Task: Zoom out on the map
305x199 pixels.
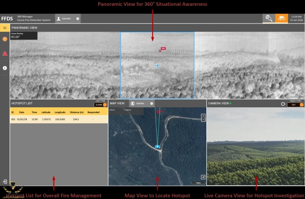Action: click(x=203, y=119)
